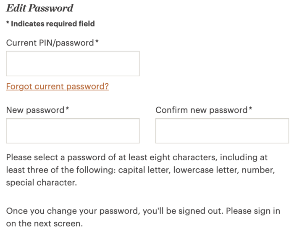Open the "Forgot current password?" link
The height and width of the screenshot is (239, 294).
point(58,87)
